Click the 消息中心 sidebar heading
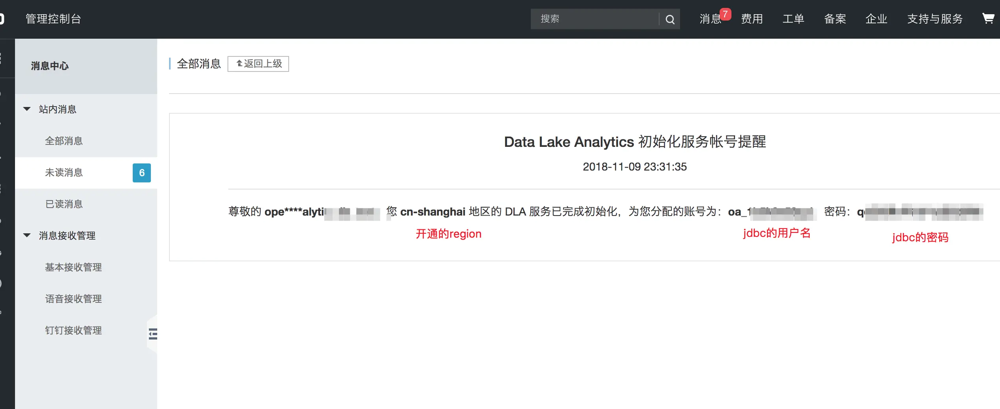Image resolution: width=1000 pixels, height=409 pixels. [50, 66]
